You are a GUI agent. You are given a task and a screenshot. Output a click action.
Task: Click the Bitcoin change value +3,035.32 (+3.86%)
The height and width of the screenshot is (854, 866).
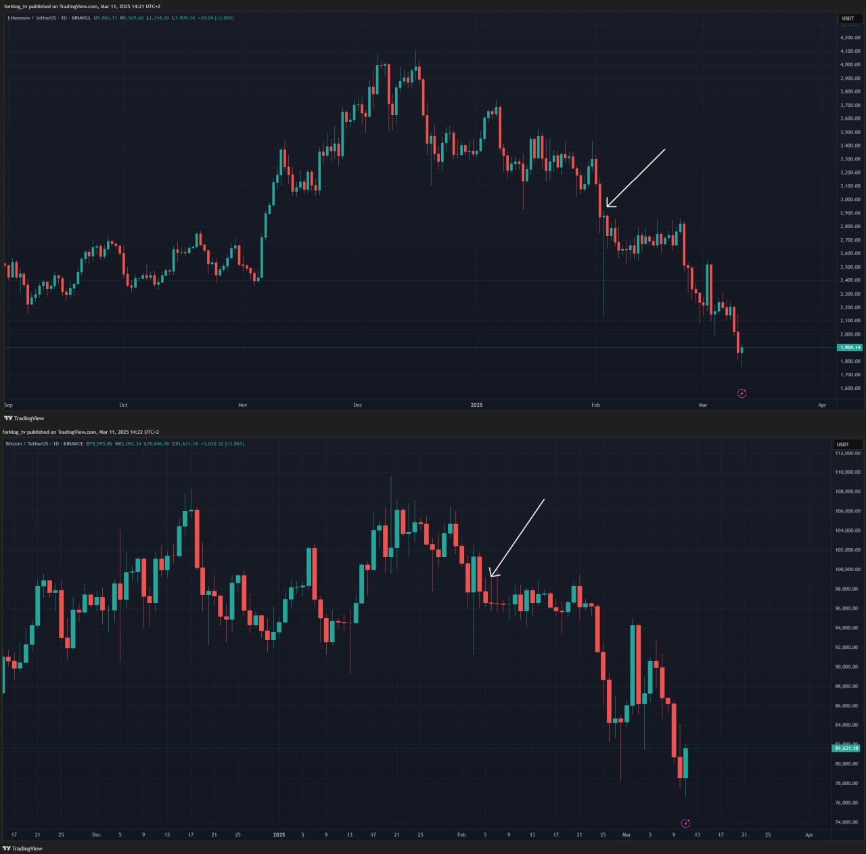click(223, 444)
